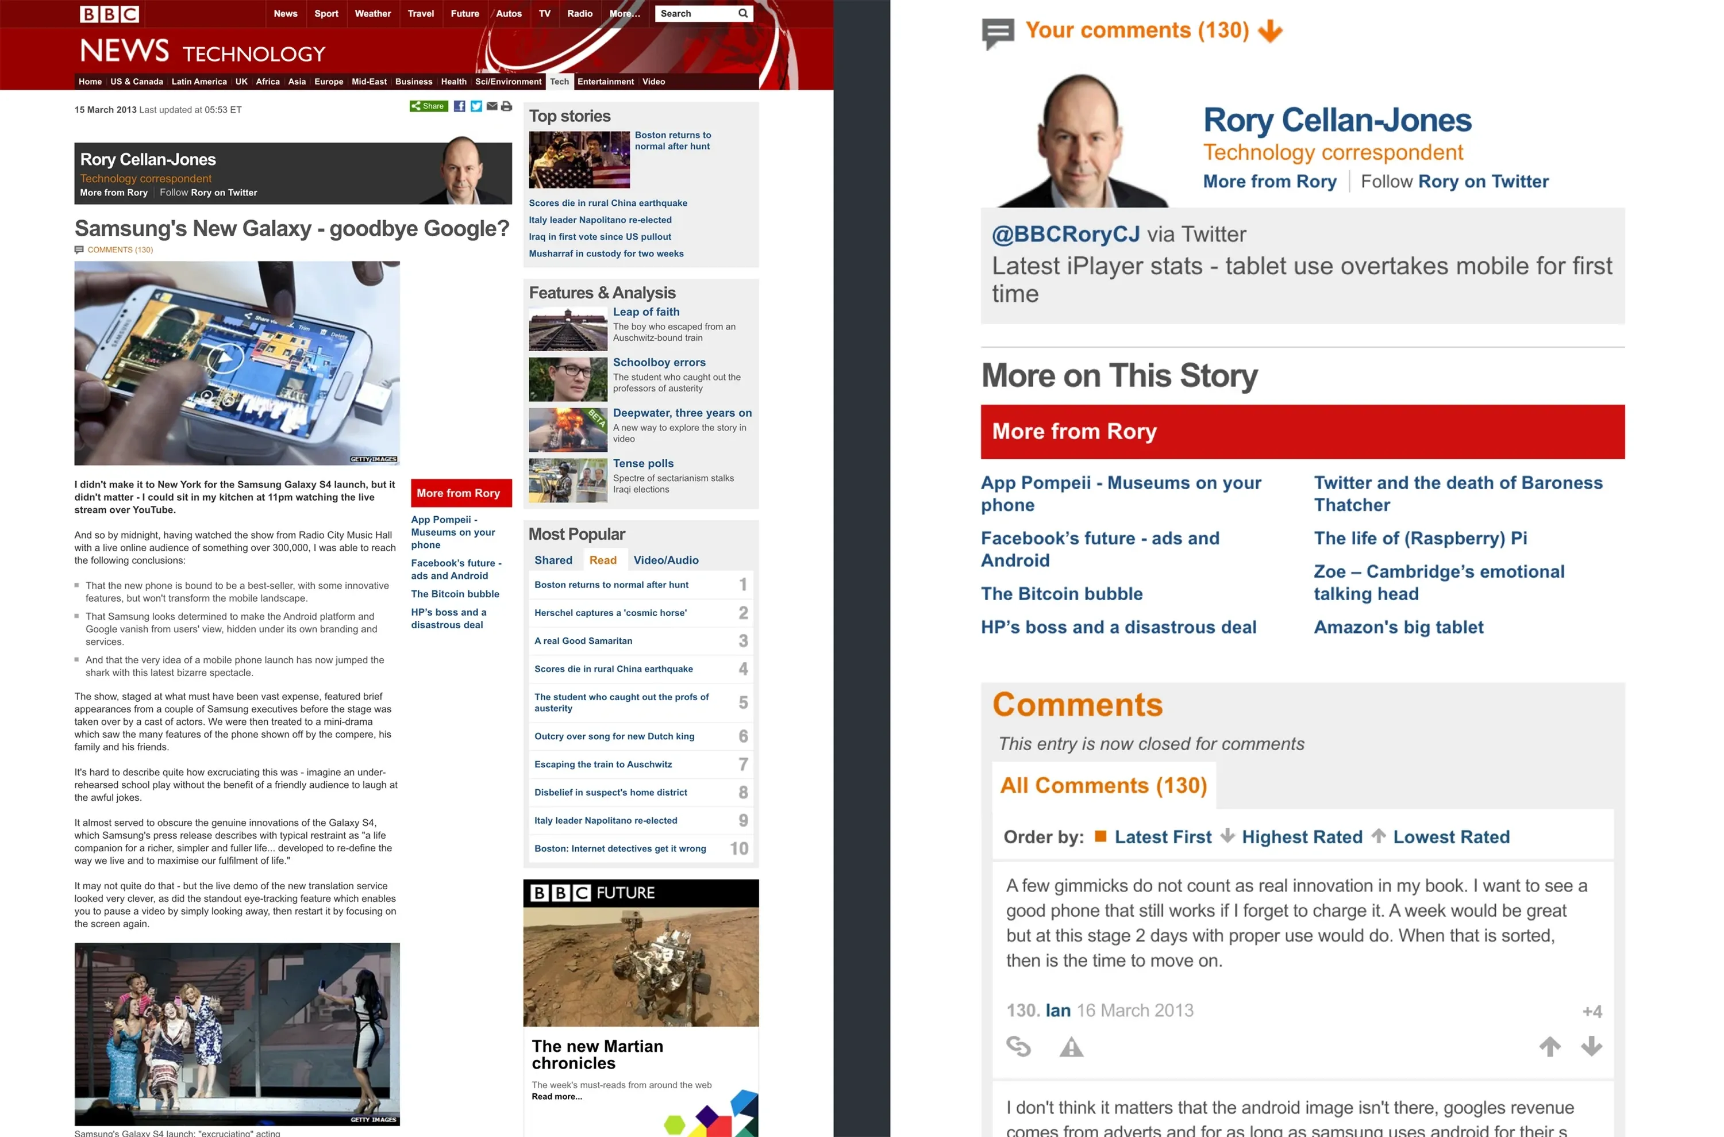1724x1137 pixels.
Task: Share article via green Share button
Action: (x=429, y=106)
